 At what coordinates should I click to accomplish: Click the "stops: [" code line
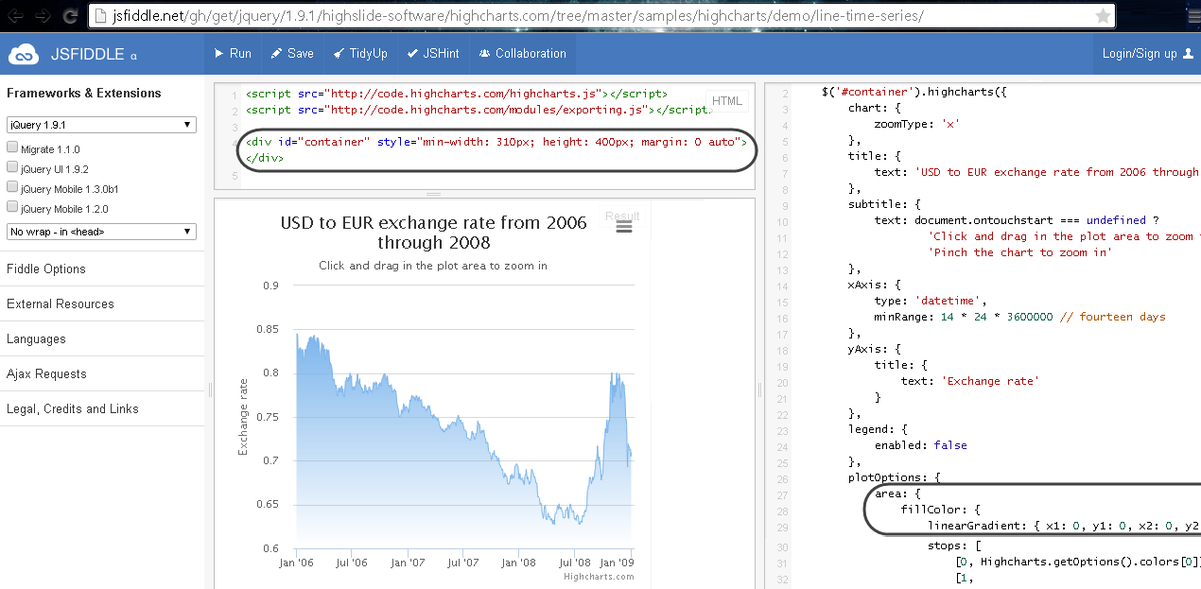point(954,546)
